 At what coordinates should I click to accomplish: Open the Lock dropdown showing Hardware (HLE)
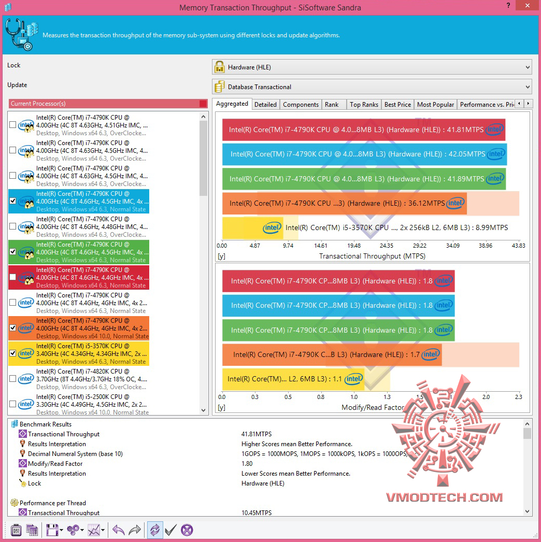tap(372, 67)
